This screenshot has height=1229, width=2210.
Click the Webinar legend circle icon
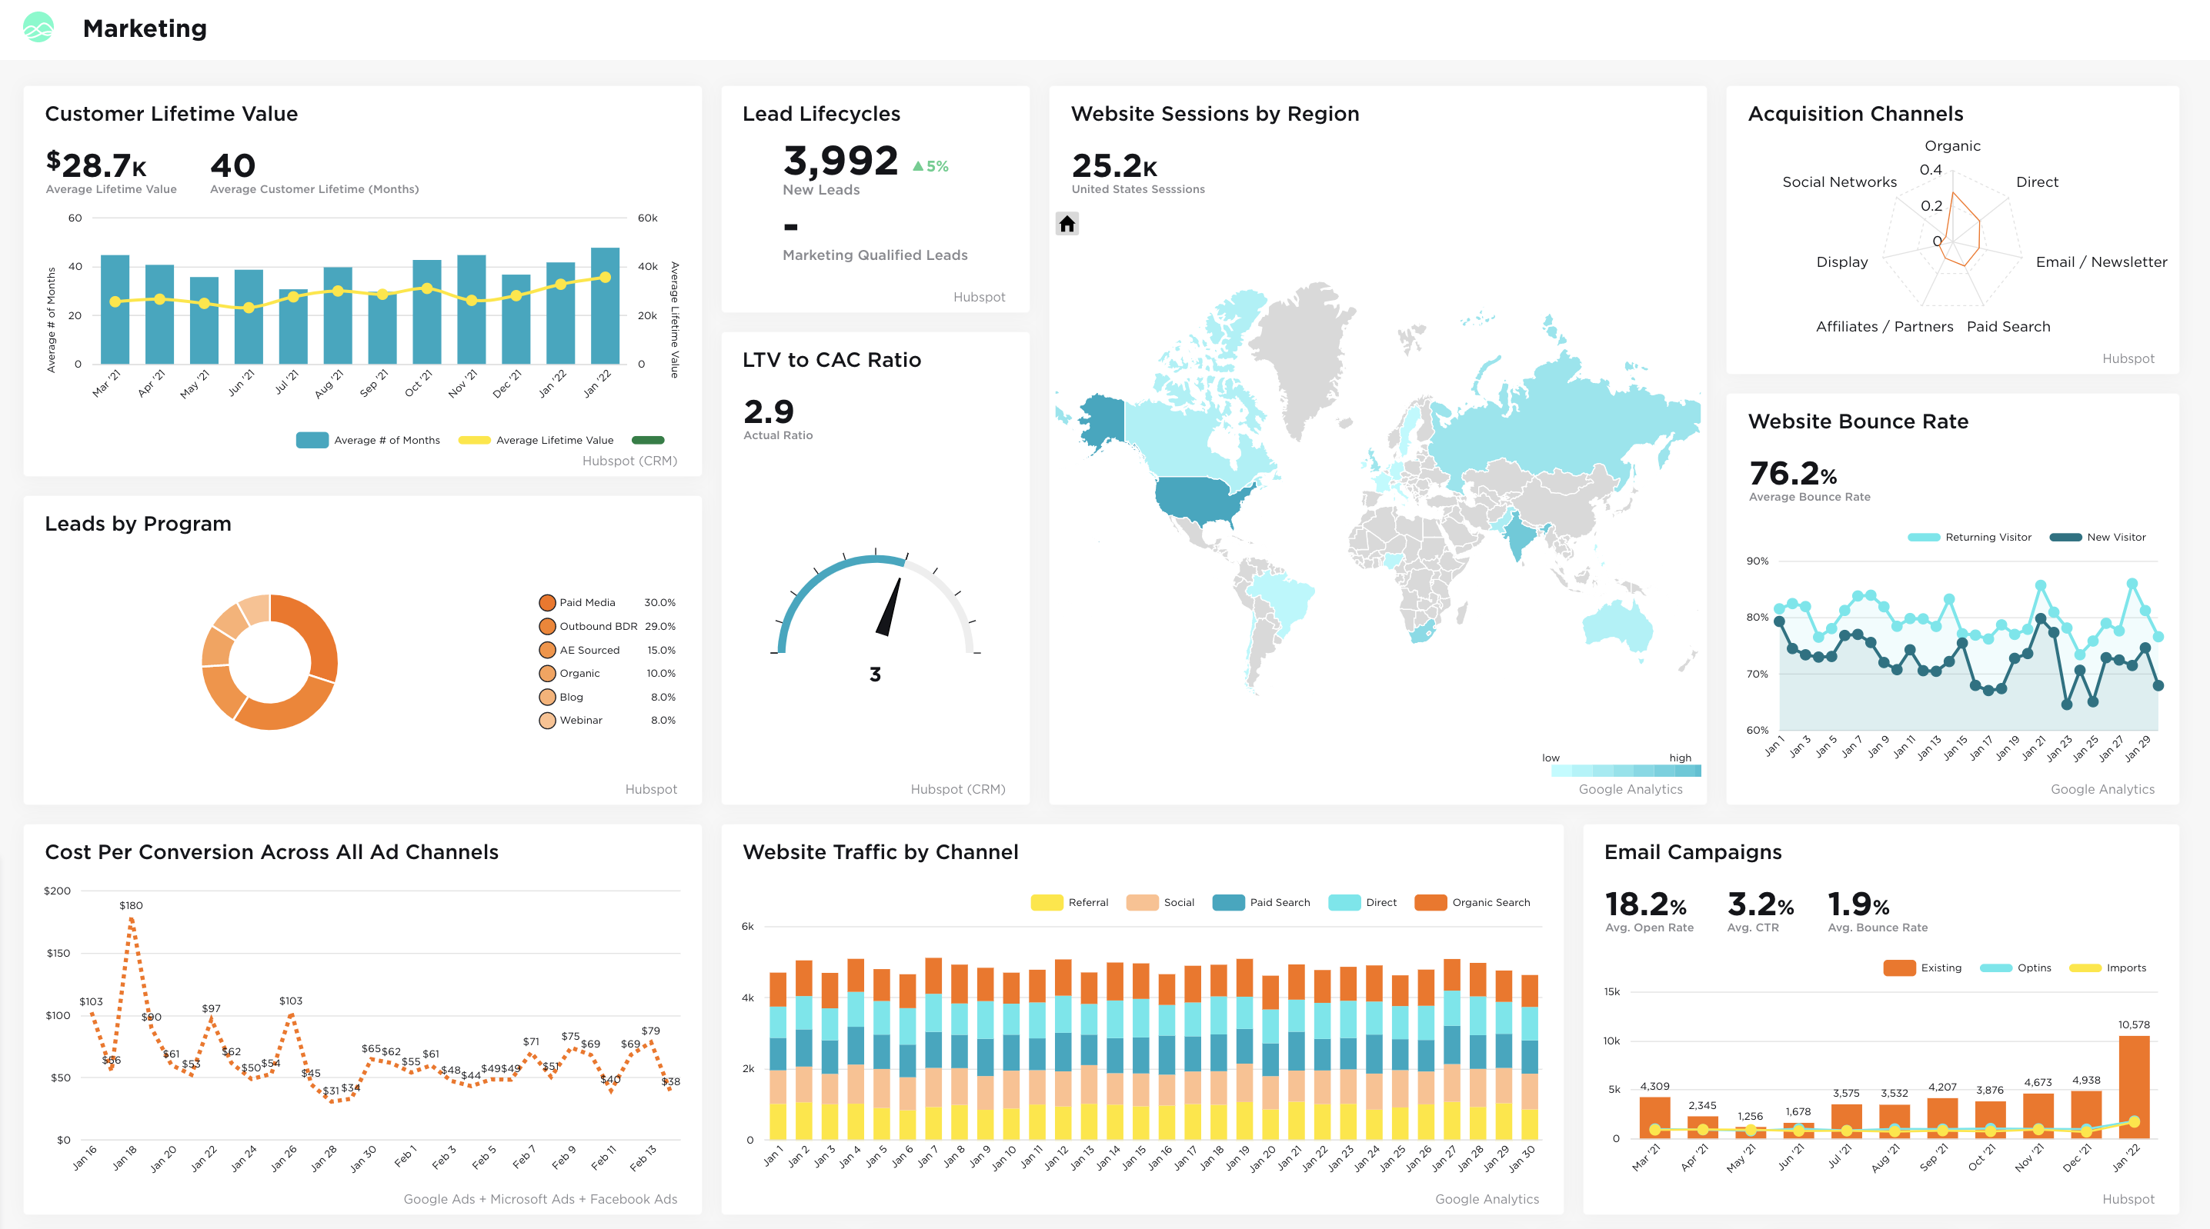[546, 721]
